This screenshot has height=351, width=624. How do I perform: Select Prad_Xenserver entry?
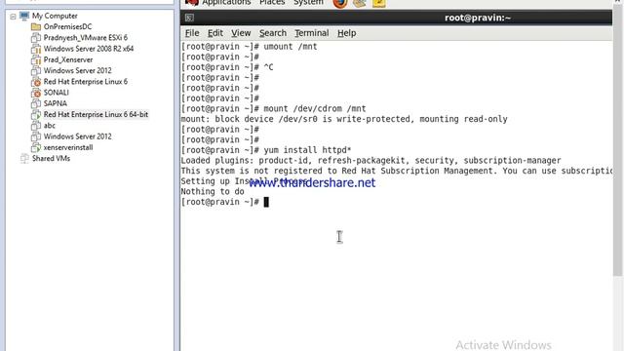pos(68,59)
